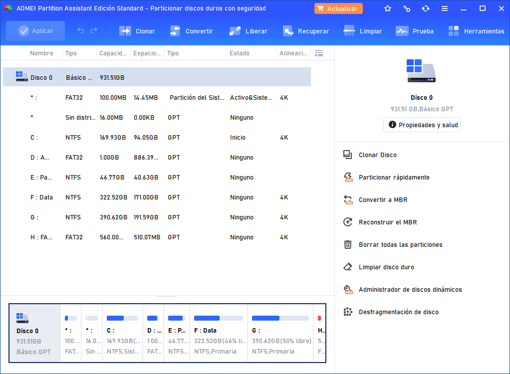Open Administrador de discos dinámicos
Viewport: 510px width, 374px height.
pos(410,289)
